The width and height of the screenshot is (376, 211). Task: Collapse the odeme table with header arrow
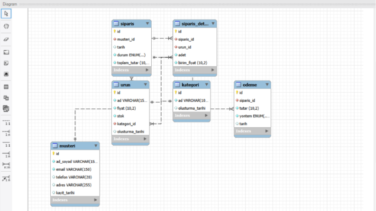pos(267,85)
